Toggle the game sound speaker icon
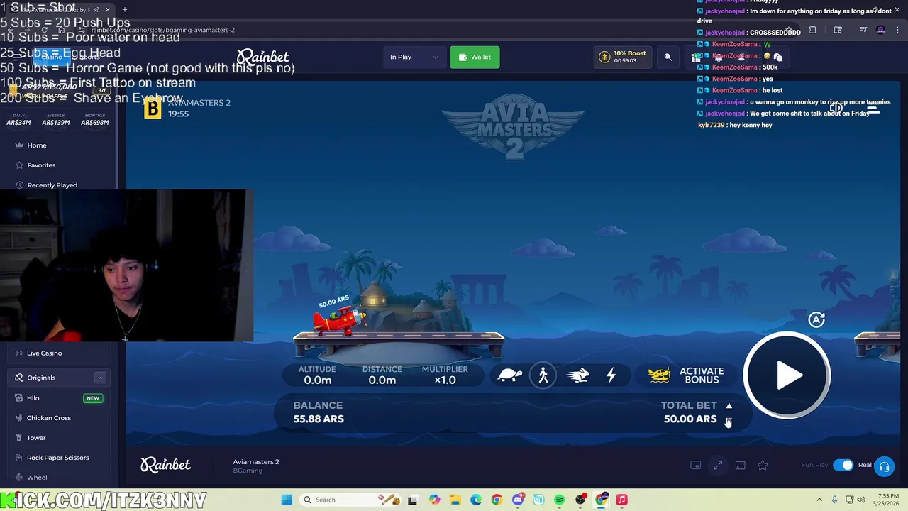This screenshot has height=511, width=908. click(x=837, y=109)
